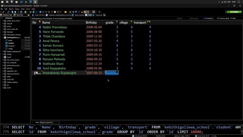Select the 2010-12-24 birthday cell
243x137 pixels.
click(94, 64)
